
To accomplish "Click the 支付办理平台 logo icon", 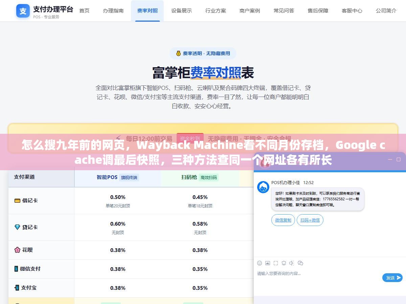I will 23,11.
